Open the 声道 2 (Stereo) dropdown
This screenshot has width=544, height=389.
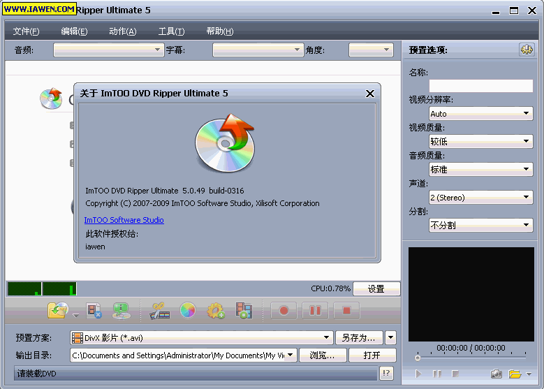(x=480, y=197)
